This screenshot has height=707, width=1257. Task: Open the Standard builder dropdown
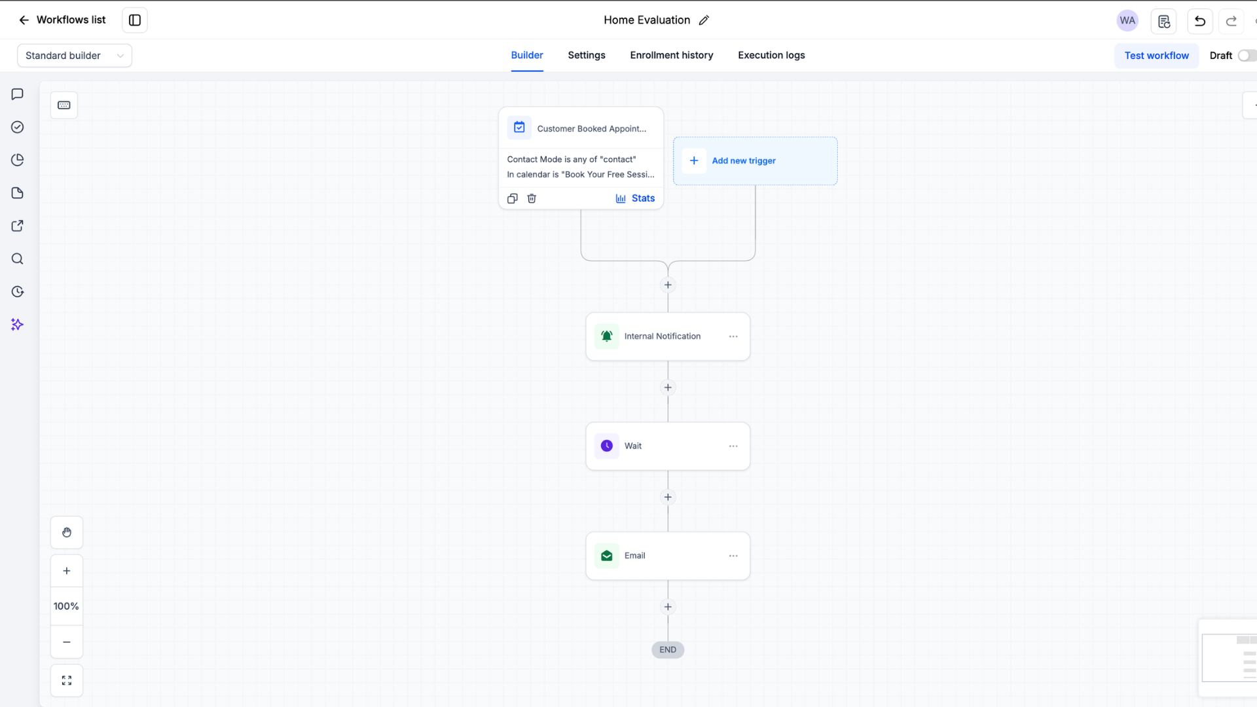pyautogui.click(x=75, y=56)
